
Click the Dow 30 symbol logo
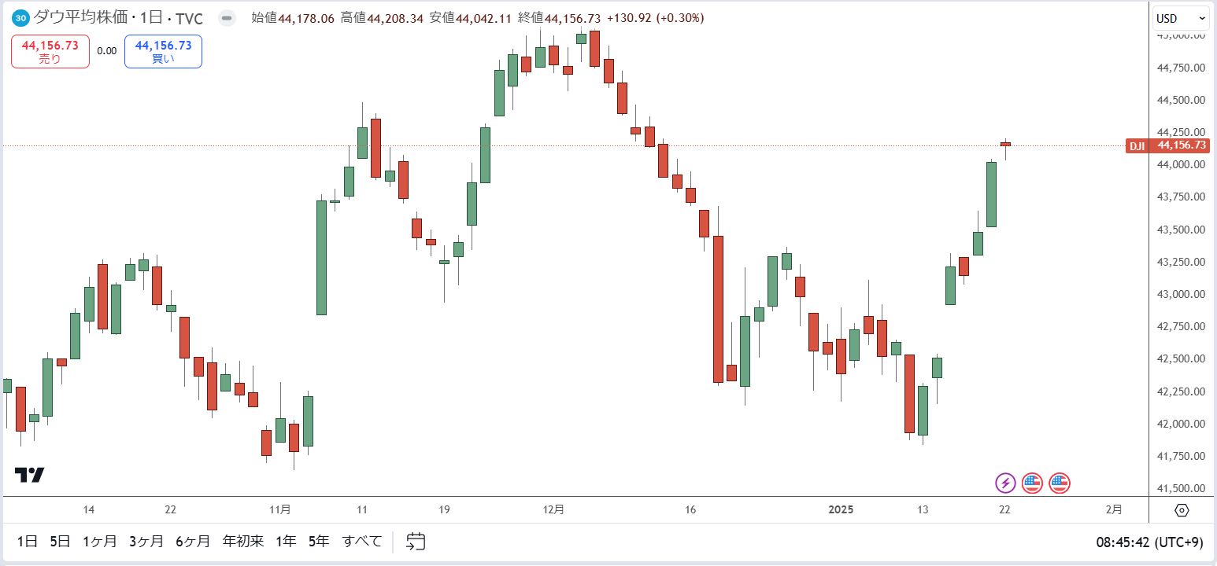pyautogui.click(x=22, y=17)
